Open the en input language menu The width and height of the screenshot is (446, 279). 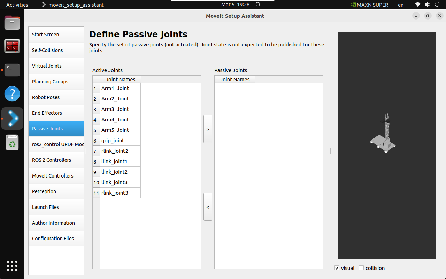point(401,5)
